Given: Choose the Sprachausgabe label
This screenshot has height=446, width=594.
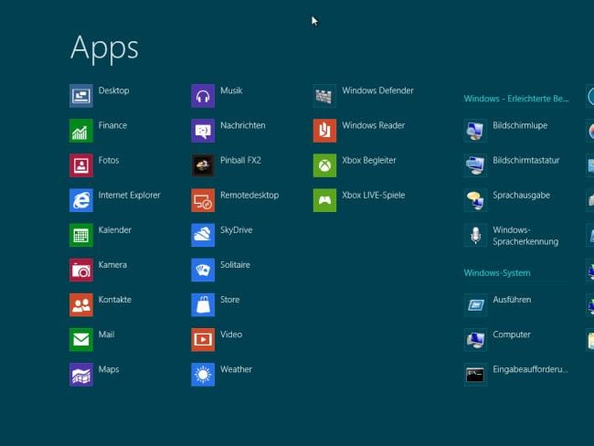Looking at the screenshot, I should (521, 196).
